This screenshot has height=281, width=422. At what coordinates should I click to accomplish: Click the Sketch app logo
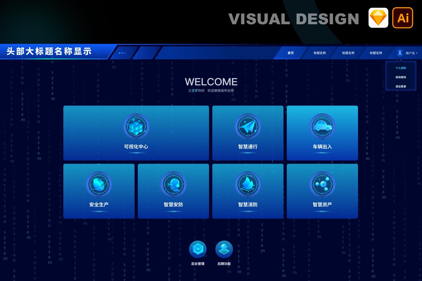coord(378,18)
